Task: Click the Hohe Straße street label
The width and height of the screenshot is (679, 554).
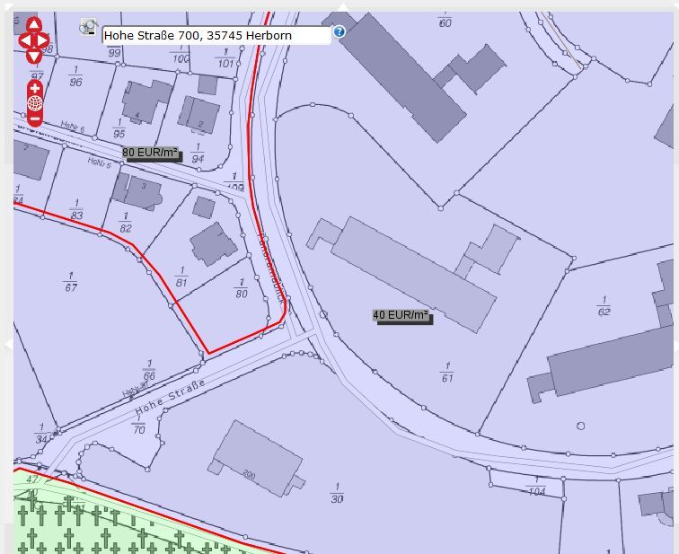Action: coord(171,398)
